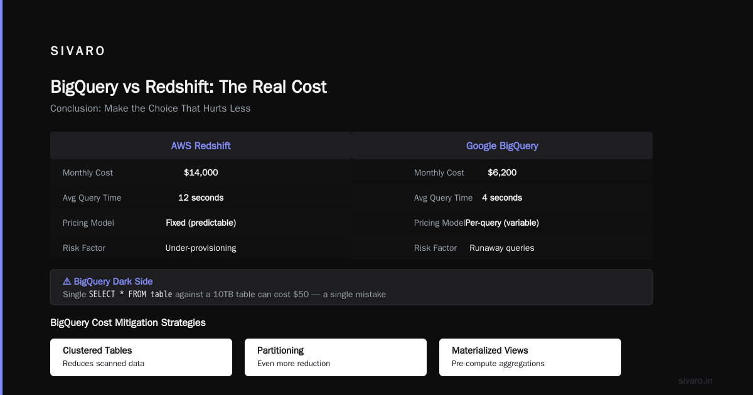Click the Runaway queries risk factor
Viewport: 753px width, 395px height.
click(x=502, y=248)
